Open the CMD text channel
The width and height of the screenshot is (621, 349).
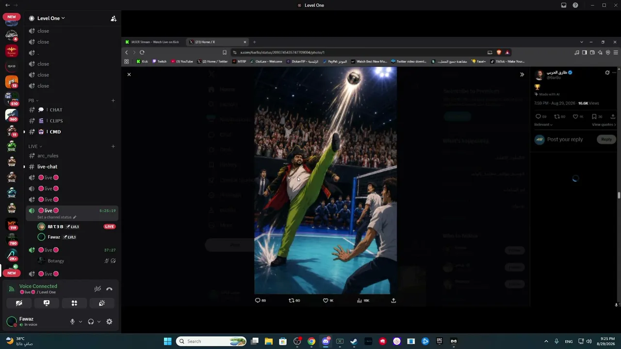[x=72, y=132]
